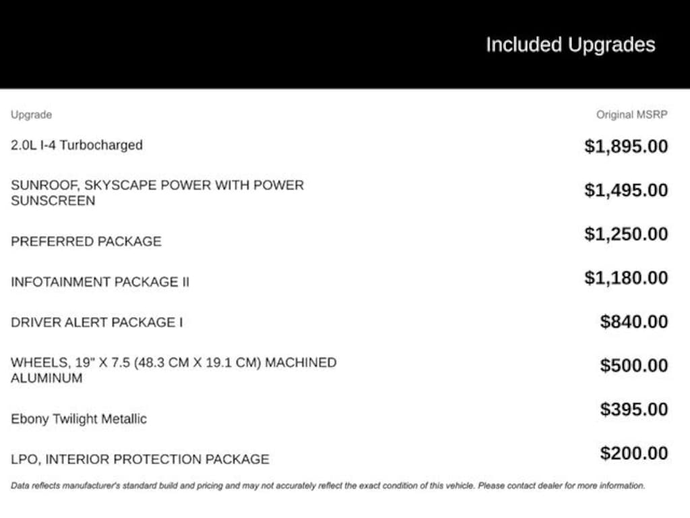Select the Ebony Twilight Metallic entry

tap(79, 419)
